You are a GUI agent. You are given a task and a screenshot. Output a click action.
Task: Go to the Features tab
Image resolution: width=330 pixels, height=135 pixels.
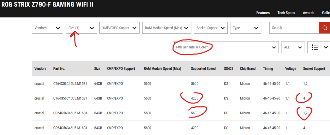pyautogui.click(x=263, y=13)
